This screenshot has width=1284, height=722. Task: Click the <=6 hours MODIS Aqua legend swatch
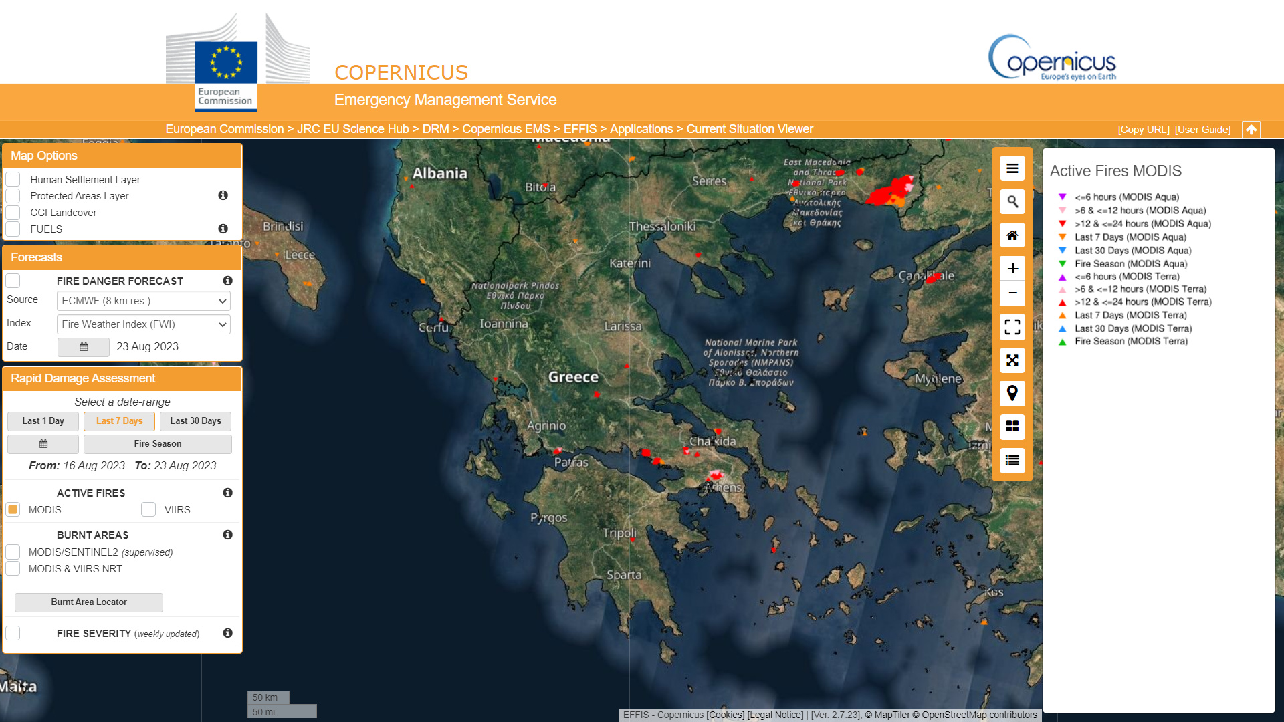(1062, 197)
